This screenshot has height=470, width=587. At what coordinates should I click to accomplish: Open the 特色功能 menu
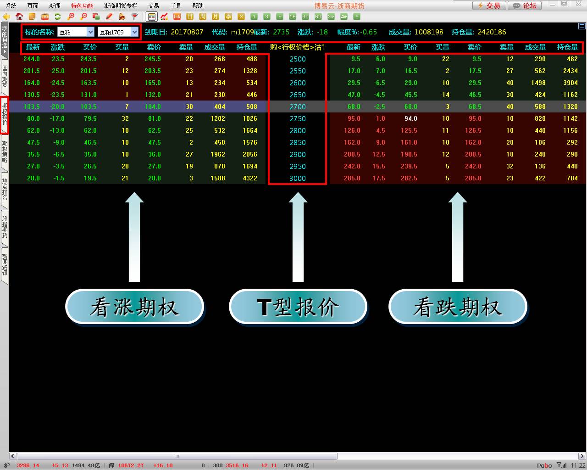coord(82,6)
